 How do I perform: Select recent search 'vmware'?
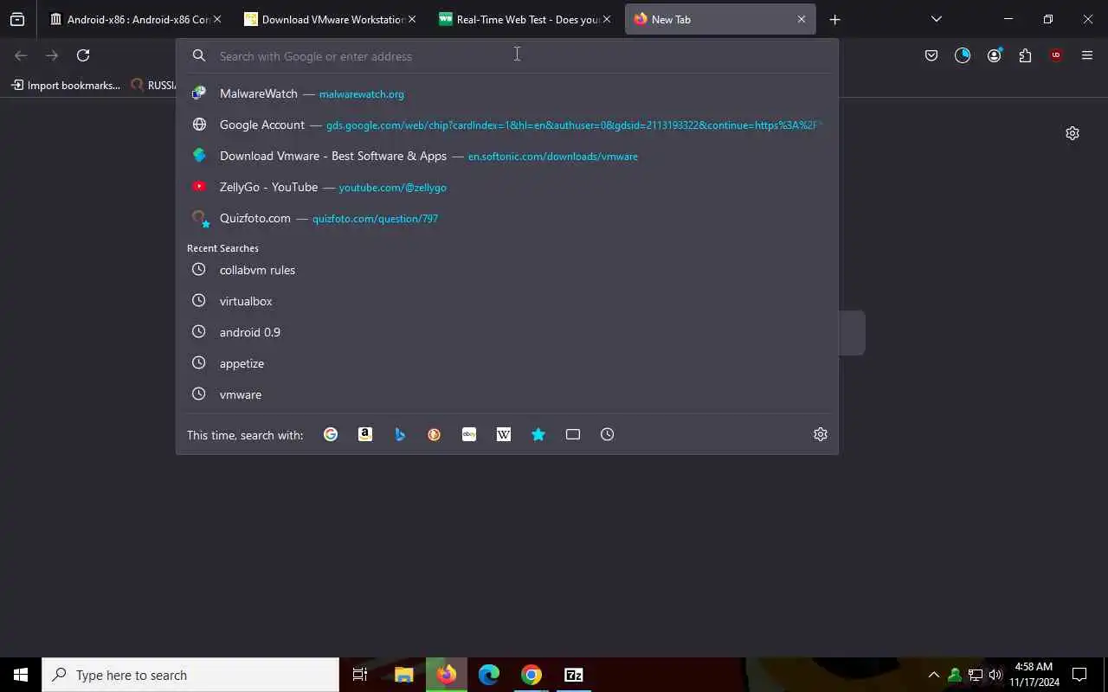click(x=507, y=394)
